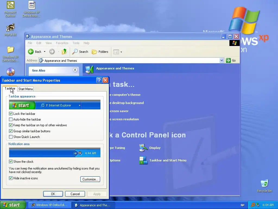Image resolution: width=278 pixels, height=209 pixels.
Task: Enable Auto-hide the taskbar
Action: [x=11, y=119]
